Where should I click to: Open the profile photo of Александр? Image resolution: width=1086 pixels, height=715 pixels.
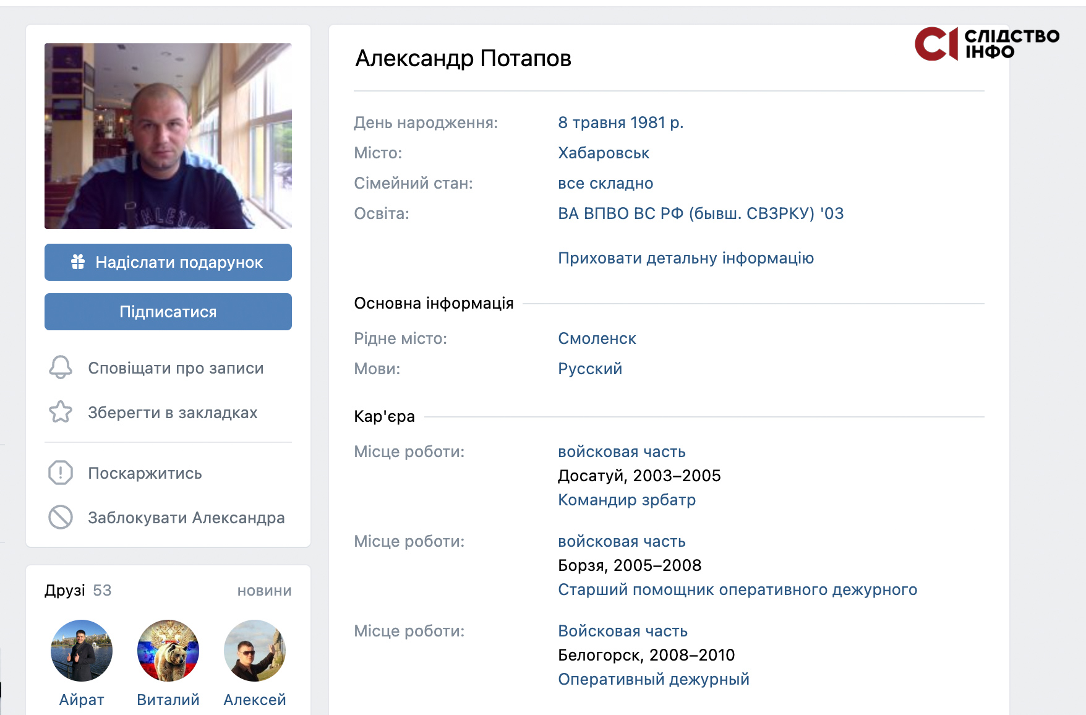coord(168,136)
